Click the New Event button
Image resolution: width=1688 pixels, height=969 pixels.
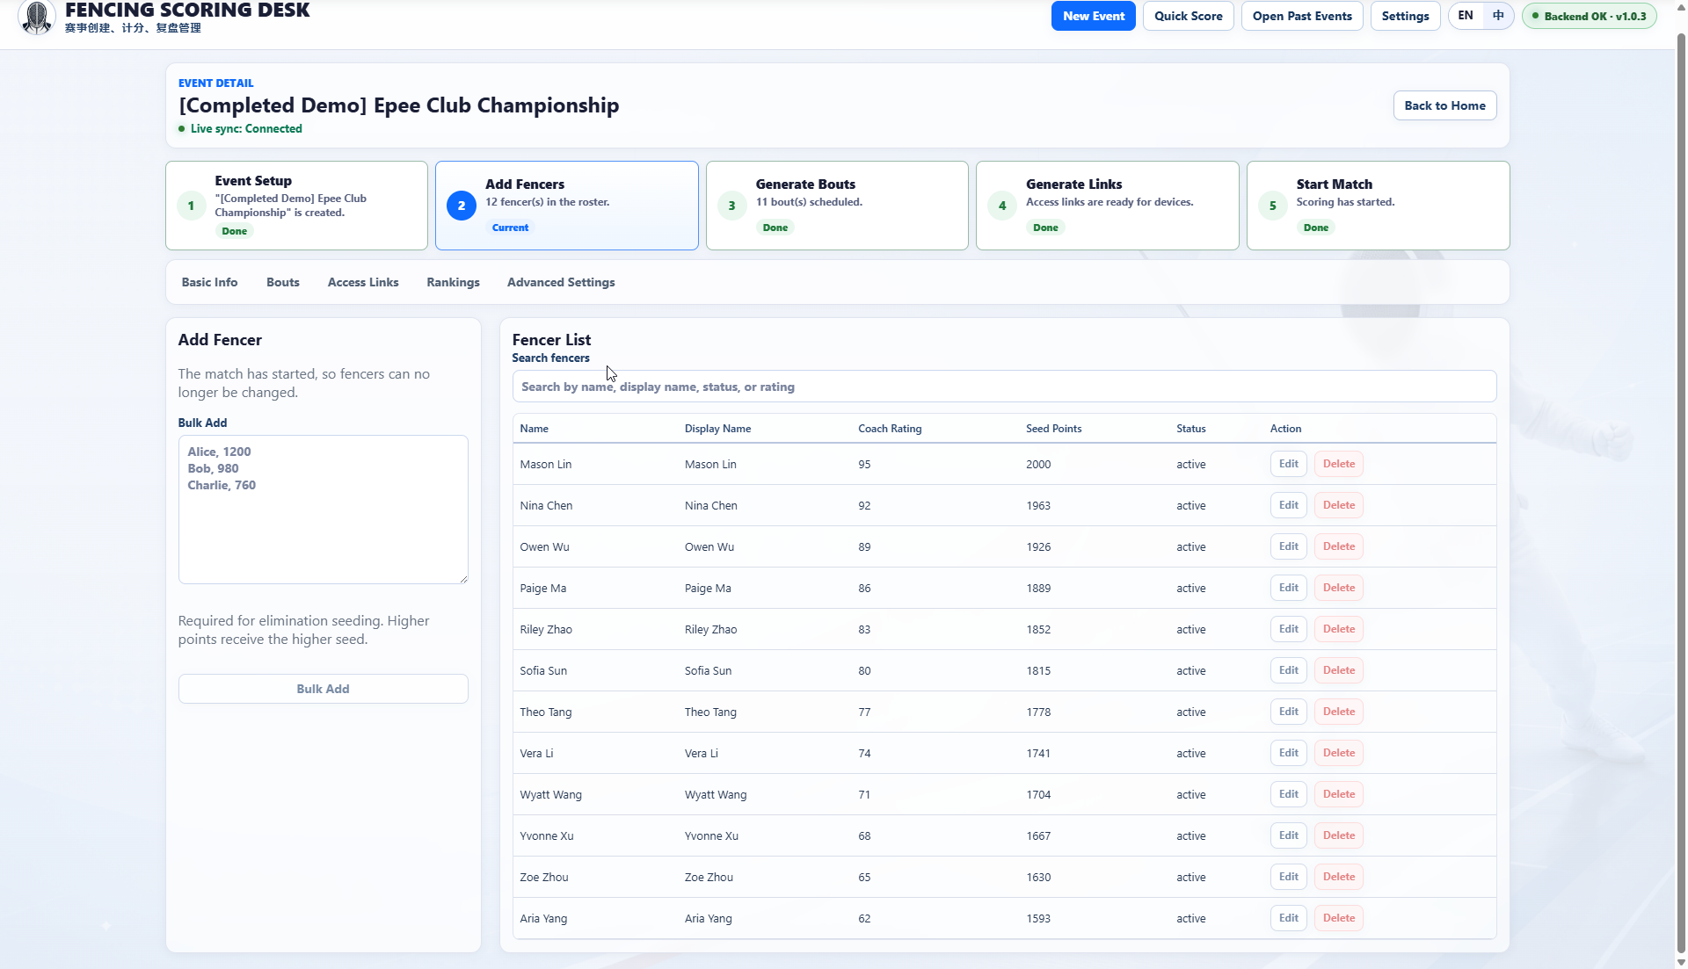point(1094,16)
